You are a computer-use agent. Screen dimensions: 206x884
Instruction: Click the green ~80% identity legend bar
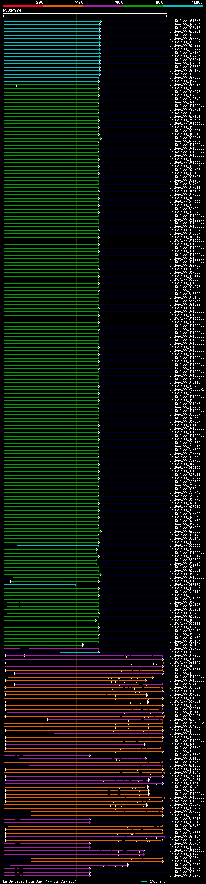tap(143, 6)
